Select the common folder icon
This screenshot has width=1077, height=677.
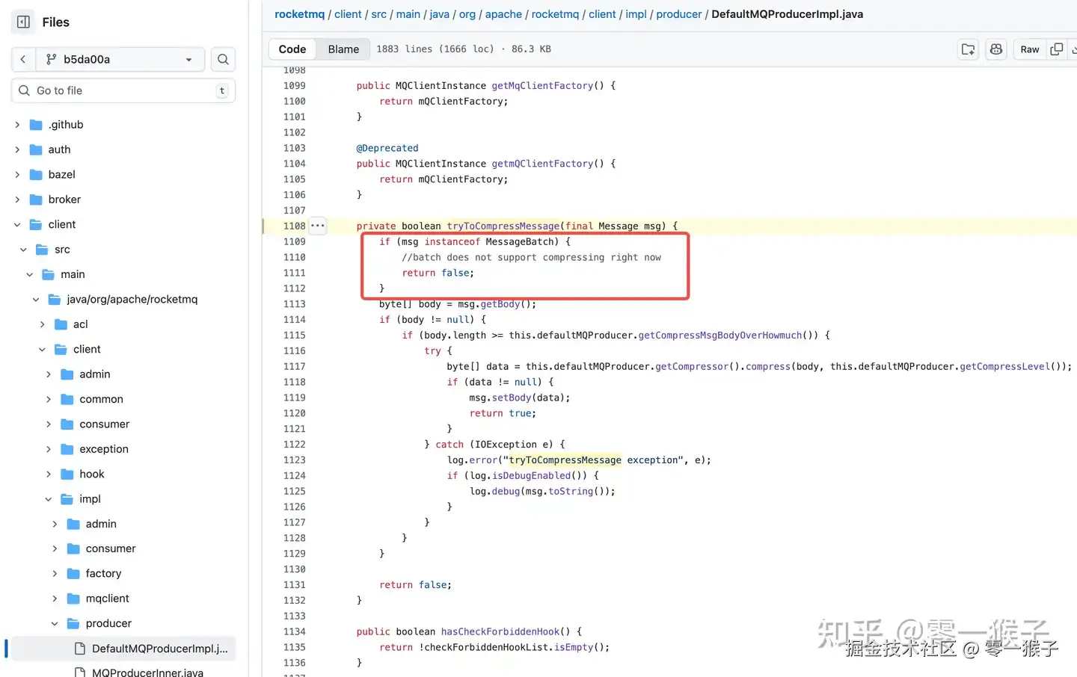[67, 399]
